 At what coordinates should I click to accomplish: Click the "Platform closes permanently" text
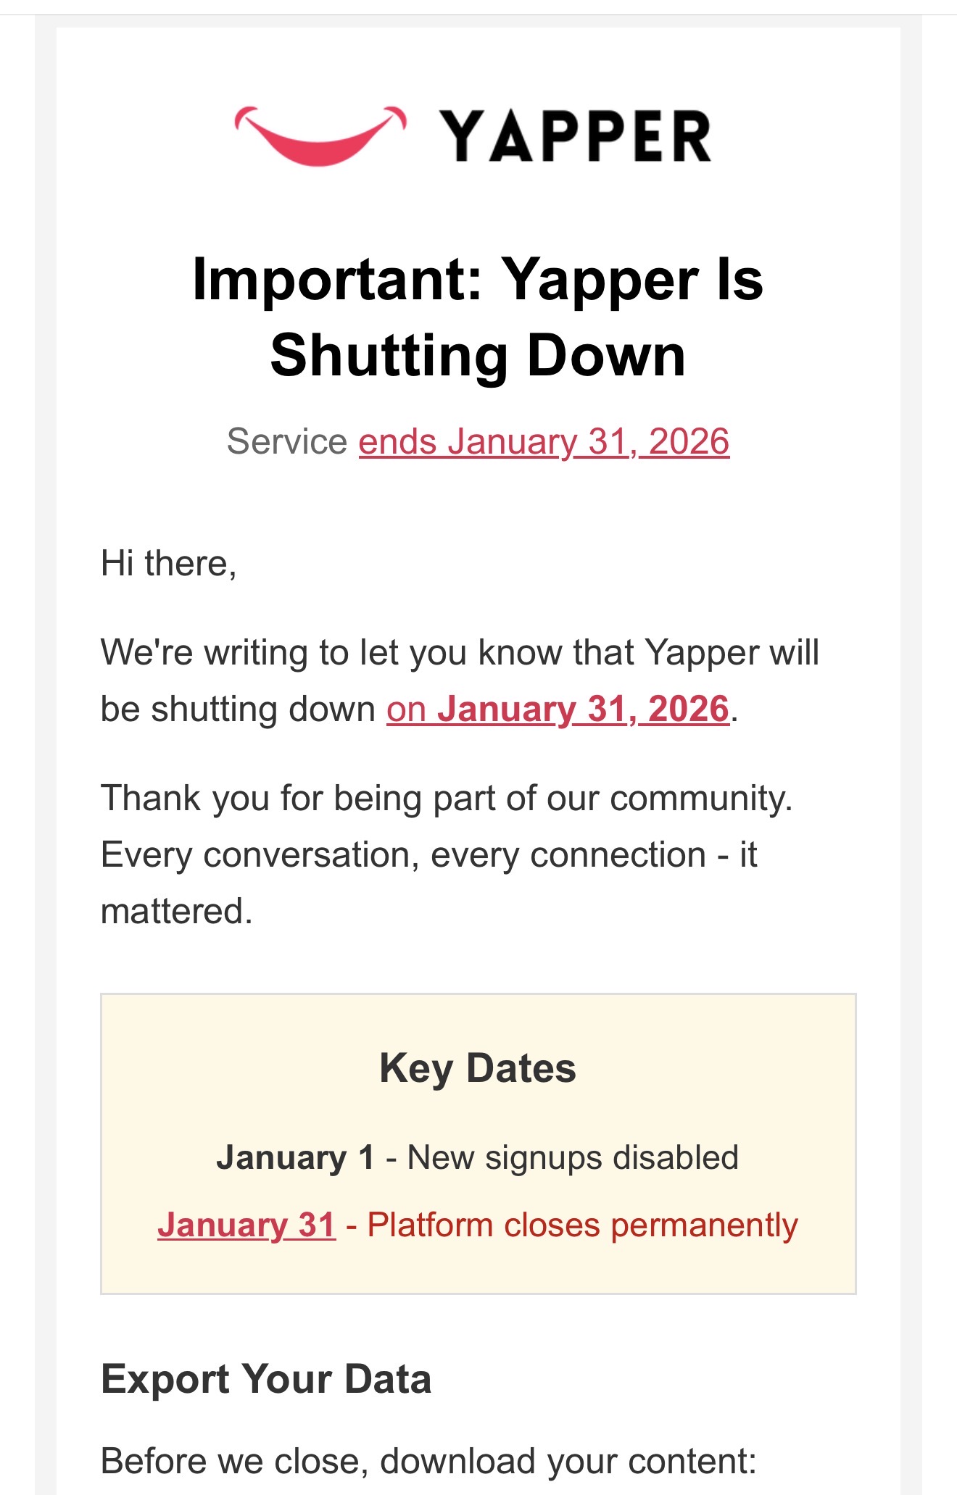[582, 1225]
